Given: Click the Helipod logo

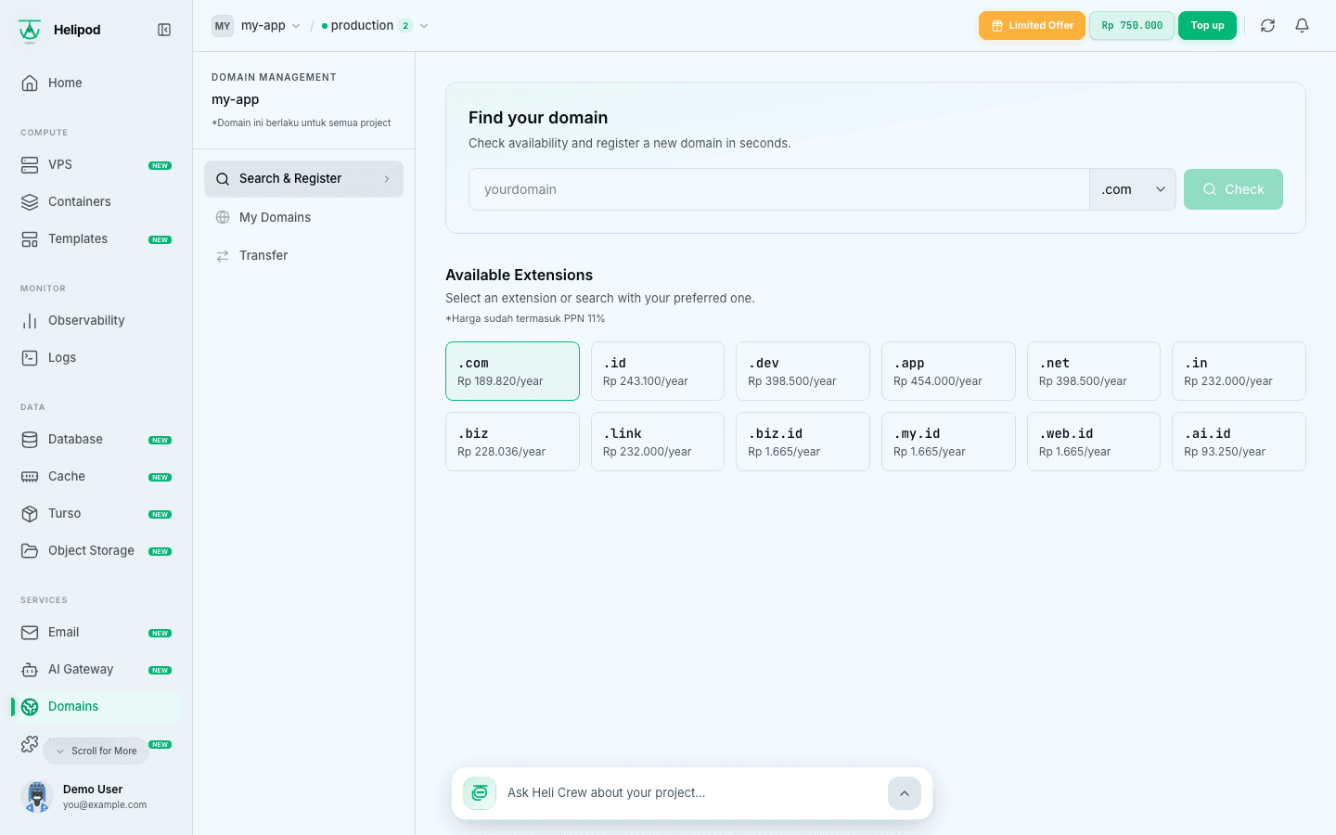Looking at the screenshot, I should (30, 30).
